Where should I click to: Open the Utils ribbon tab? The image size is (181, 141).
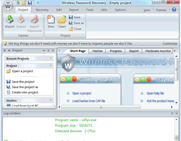click(x=104, y=10)
